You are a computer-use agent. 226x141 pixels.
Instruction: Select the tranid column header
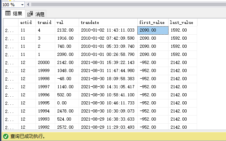click(x=45, y=22)
